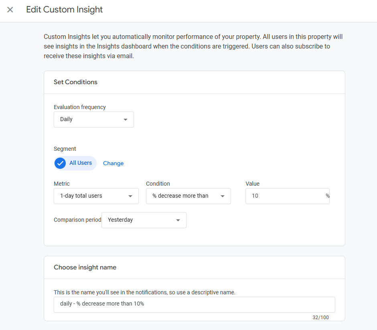The height and width of the screenshot is (330, 377).
Task: Click the Change segment link
Action: 113,164
